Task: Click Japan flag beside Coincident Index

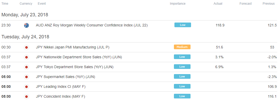Action: pyautogui.click(x=26, y=97)
